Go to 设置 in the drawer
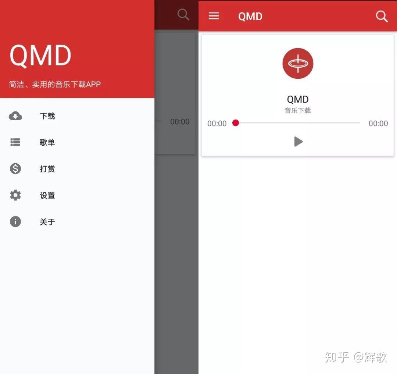The width and height of the screenshot is (397, 374). [x=77, y=195]
